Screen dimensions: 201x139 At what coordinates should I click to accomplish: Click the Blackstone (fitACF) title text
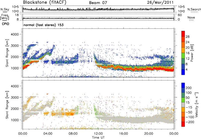[x=45, y=3]
